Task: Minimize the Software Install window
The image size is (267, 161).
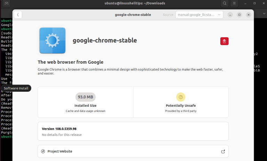Action: pyautogui.click(x=230, y=15)
